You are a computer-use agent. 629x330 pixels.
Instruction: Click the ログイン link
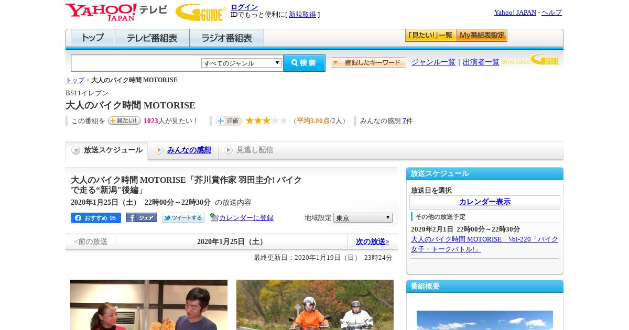coord(244,7)
